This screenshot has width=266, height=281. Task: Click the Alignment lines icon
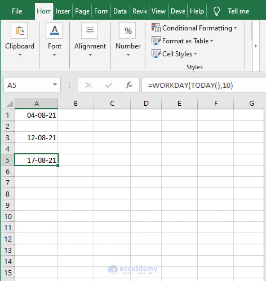(x=90, y=30)
